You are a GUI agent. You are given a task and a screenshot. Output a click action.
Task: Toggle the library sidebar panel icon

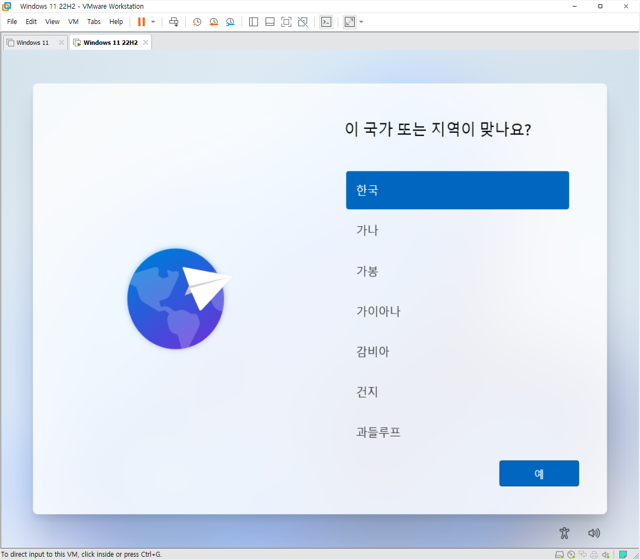click(254, 22)
